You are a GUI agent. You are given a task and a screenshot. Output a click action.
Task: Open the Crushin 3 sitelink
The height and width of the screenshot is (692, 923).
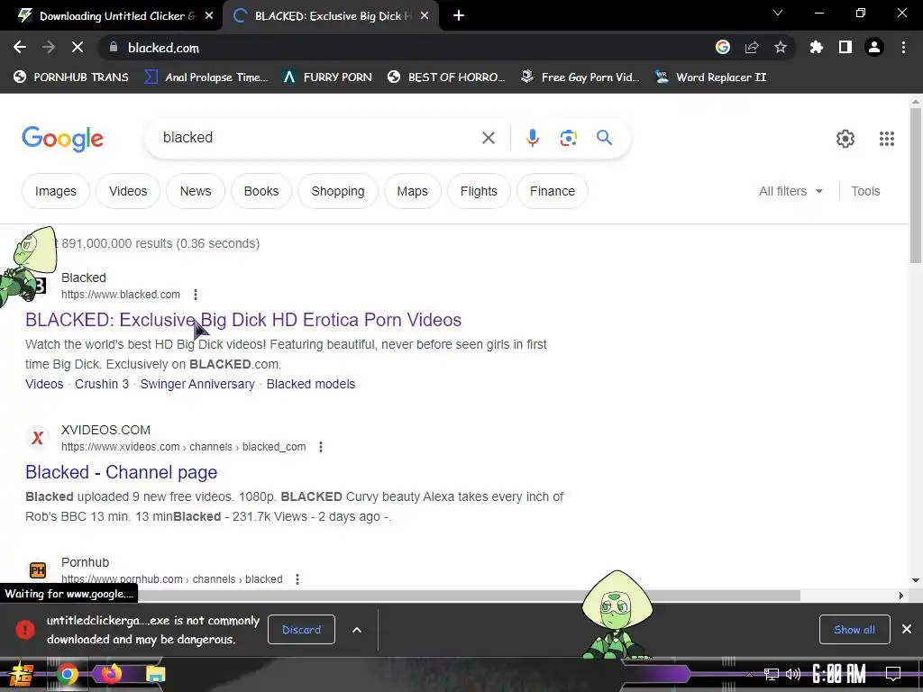(x=102, y=384)
